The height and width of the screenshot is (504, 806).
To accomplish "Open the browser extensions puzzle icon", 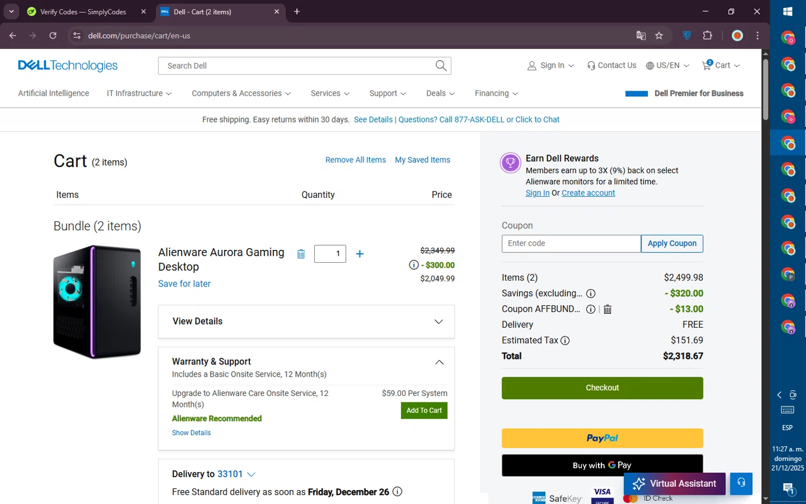I will pyautogui.click(x=707, y=35).
